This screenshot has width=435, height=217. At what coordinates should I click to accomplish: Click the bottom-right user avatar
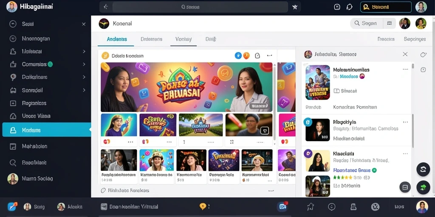(x=422, y=206)
